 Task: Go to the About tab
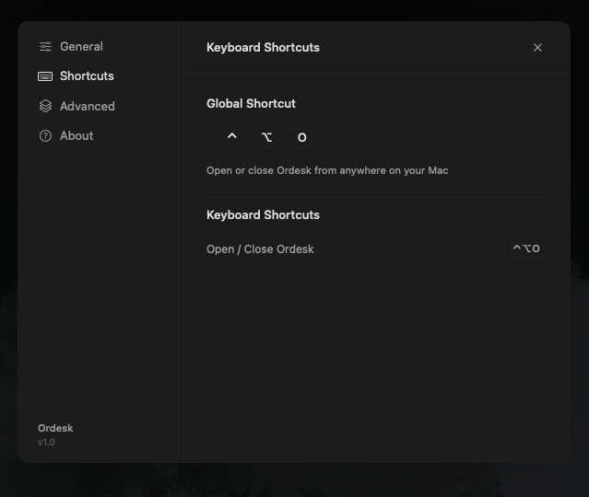point(77,136)
